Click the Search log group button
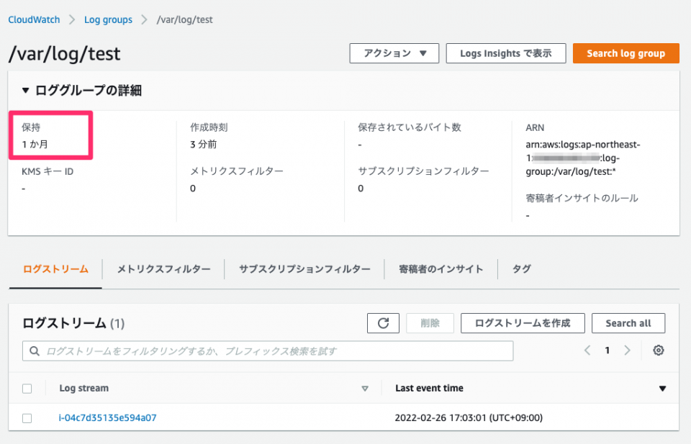The width and height of the screenshot is (691, 444). click(x=625, y=53)
